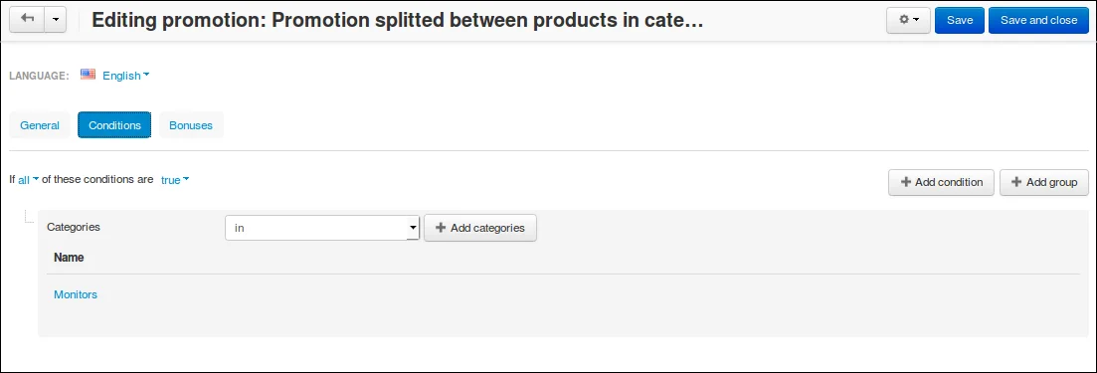Screen dimensions: 1097x373
Task: Change the 'all' conditions selector
Action: (x=28, y=180)
